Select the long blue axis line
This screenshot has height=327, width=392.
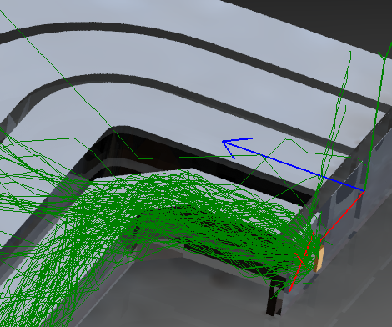click(294, 166)
